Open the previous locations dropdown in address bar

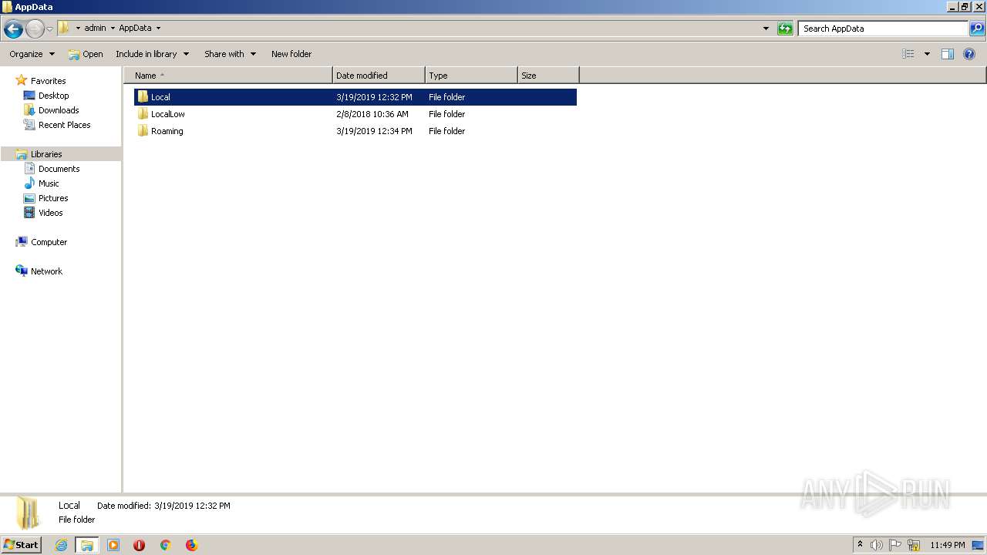point(766,29)
